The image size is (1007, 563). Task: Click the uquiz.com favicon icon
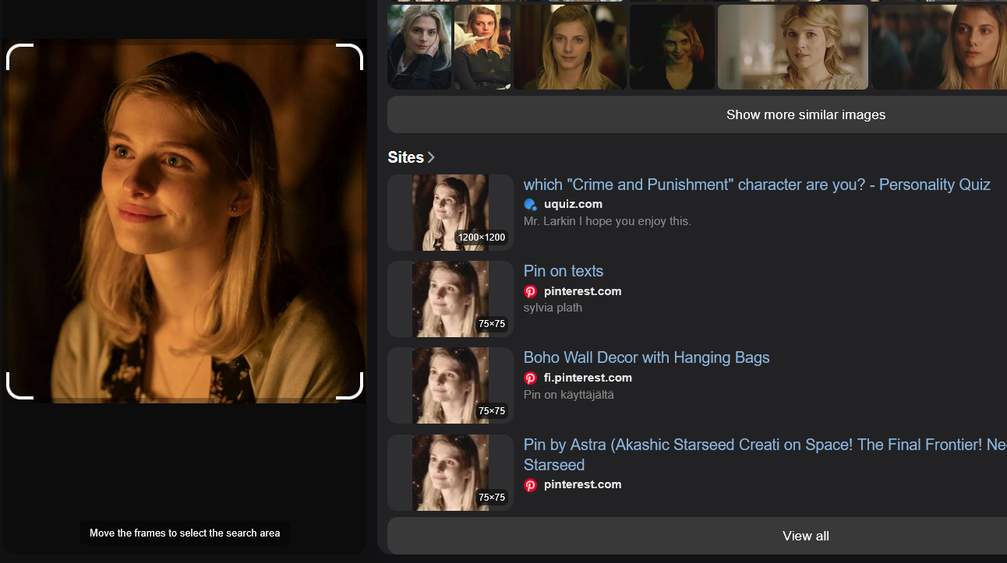point(530,205)
